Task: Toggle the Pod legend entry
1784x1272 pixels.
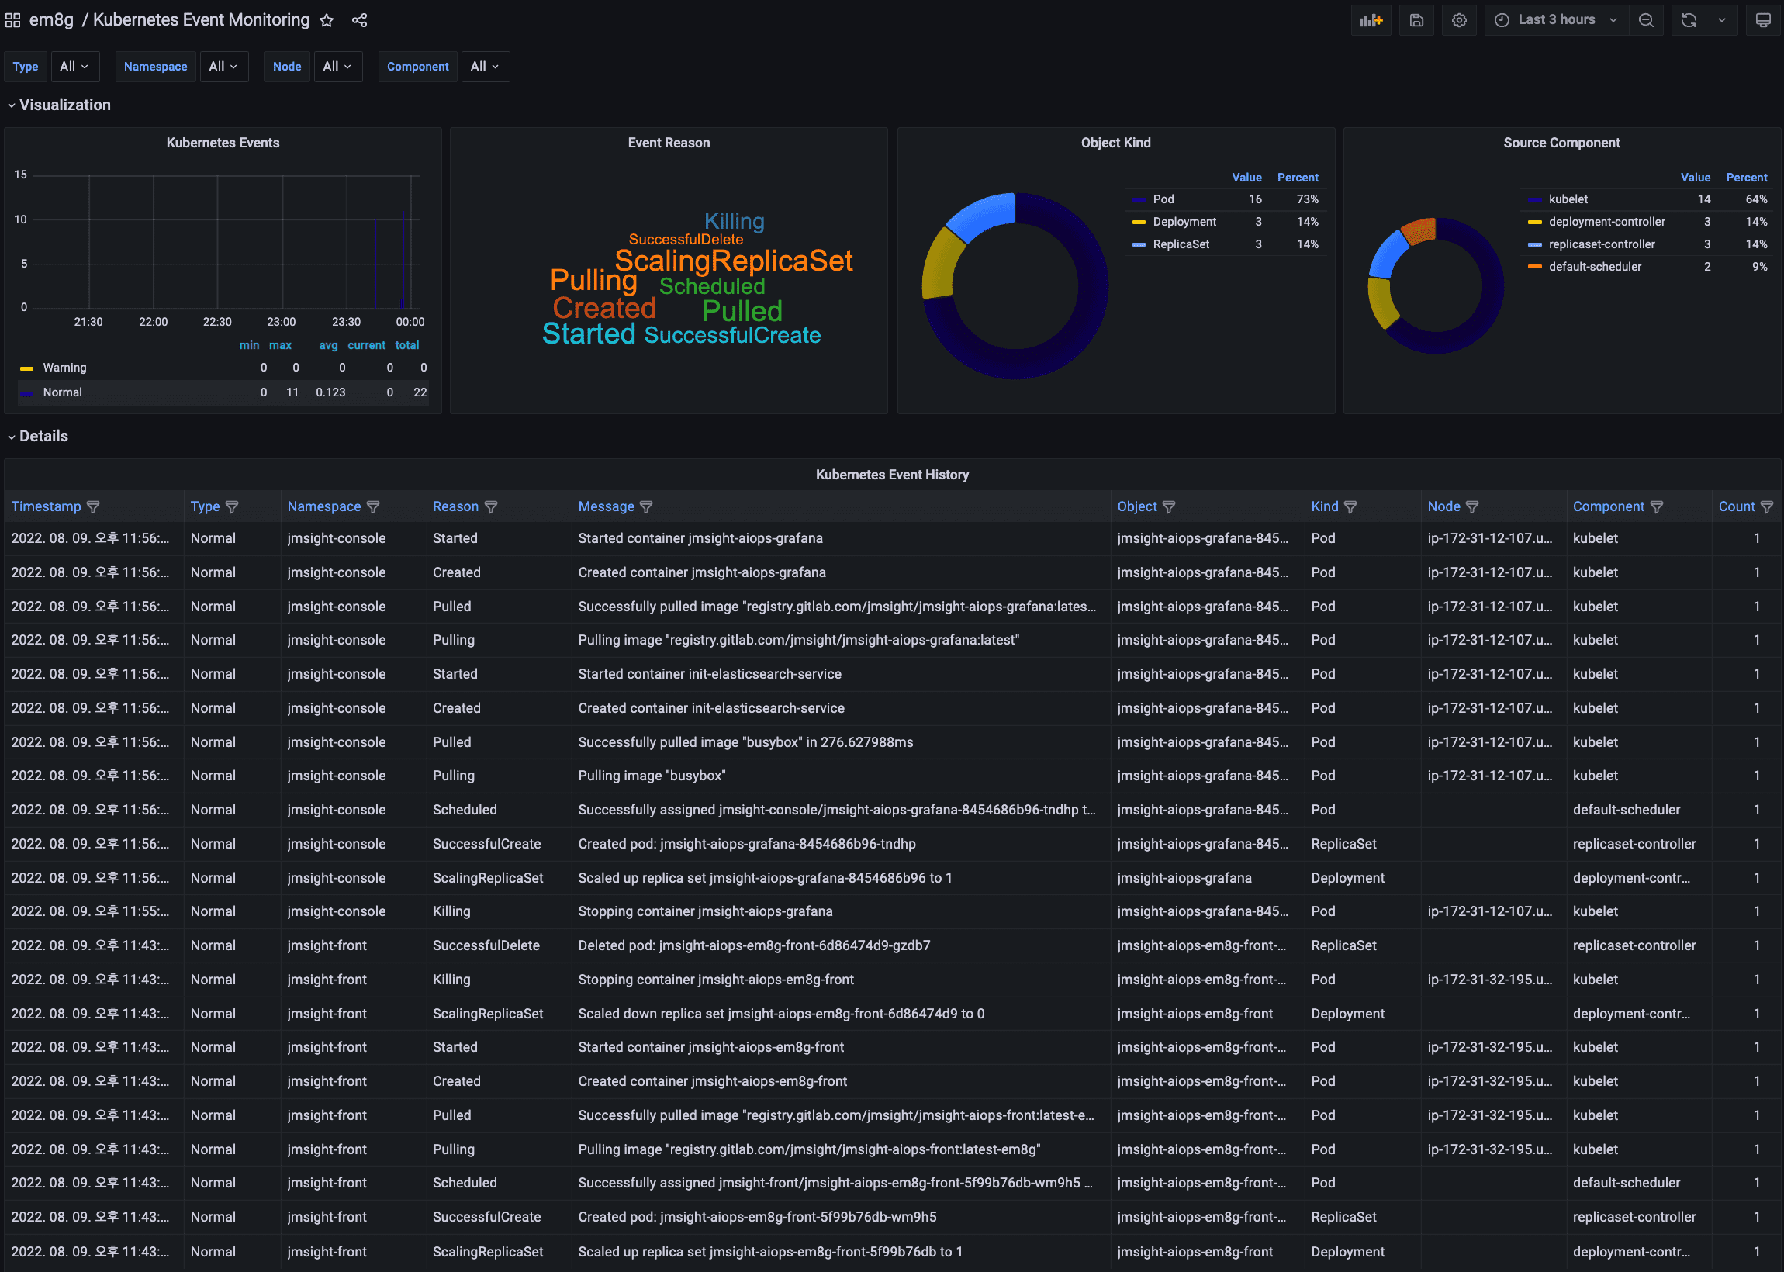Action: point(1163,199)
